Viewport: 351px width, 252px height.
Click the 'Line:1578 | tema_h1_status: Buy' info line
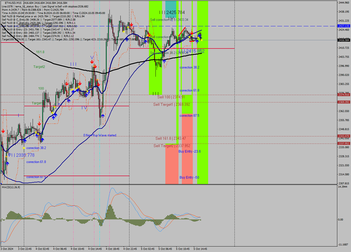45,6
